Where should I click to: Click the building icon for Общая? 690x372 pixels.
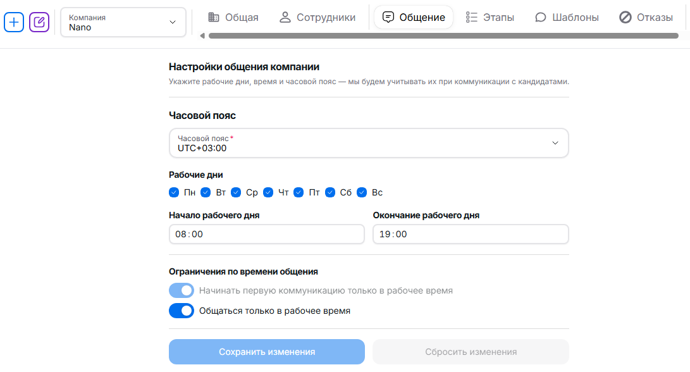point(214,17)
